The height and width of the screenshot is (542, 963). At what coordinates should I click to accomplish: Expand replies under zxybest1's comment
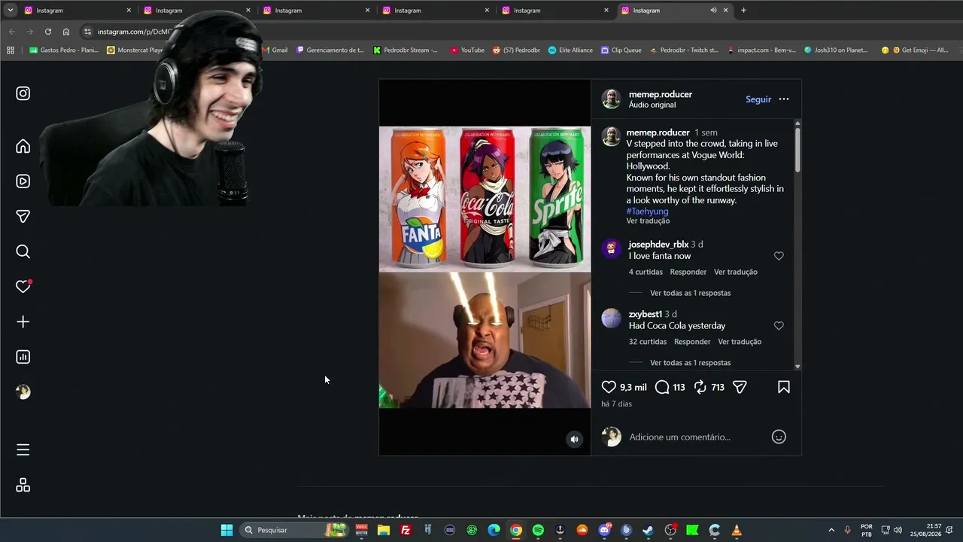click(x=691, y=363)
